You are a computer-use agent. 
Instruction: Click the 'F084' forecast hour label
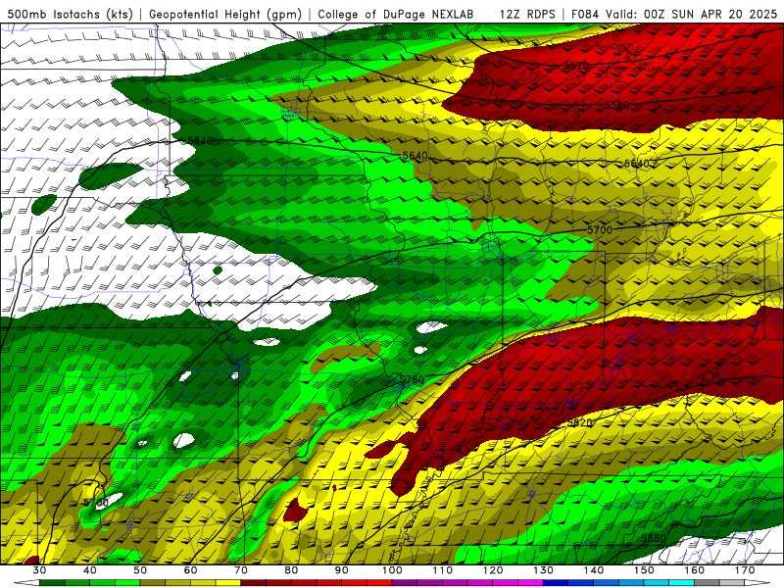coord(585,14)
